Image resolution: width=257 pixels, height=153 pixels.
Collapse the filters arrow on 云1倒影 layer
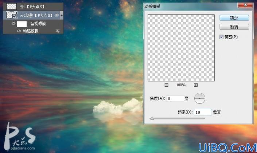point(62,15)
